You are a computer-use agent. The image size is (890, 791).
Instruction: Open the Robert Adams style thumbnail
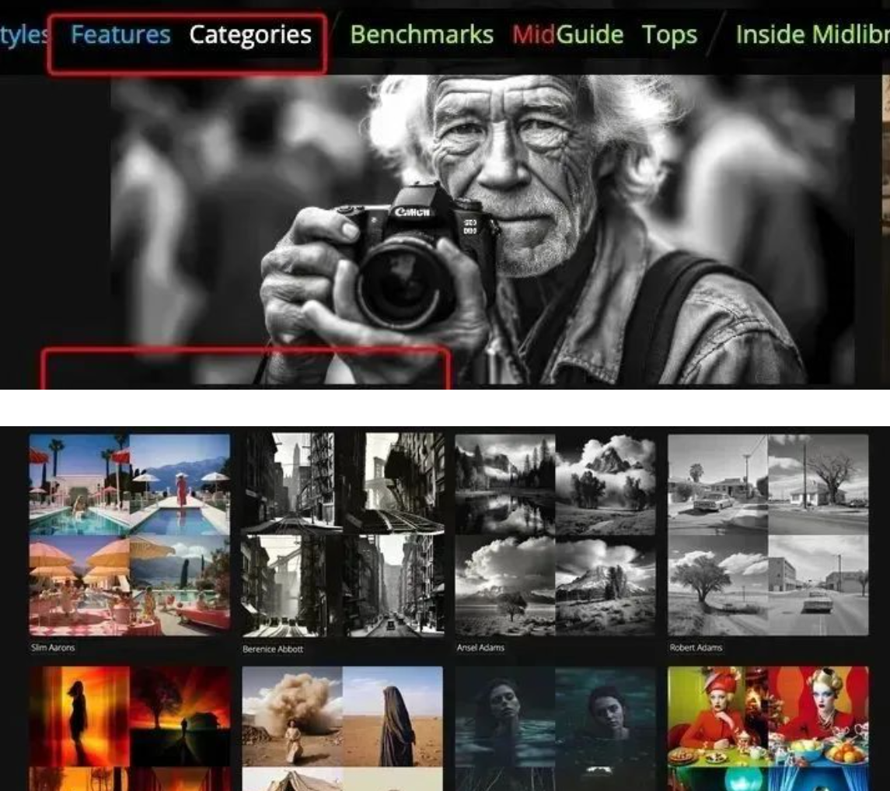[768, 534]
